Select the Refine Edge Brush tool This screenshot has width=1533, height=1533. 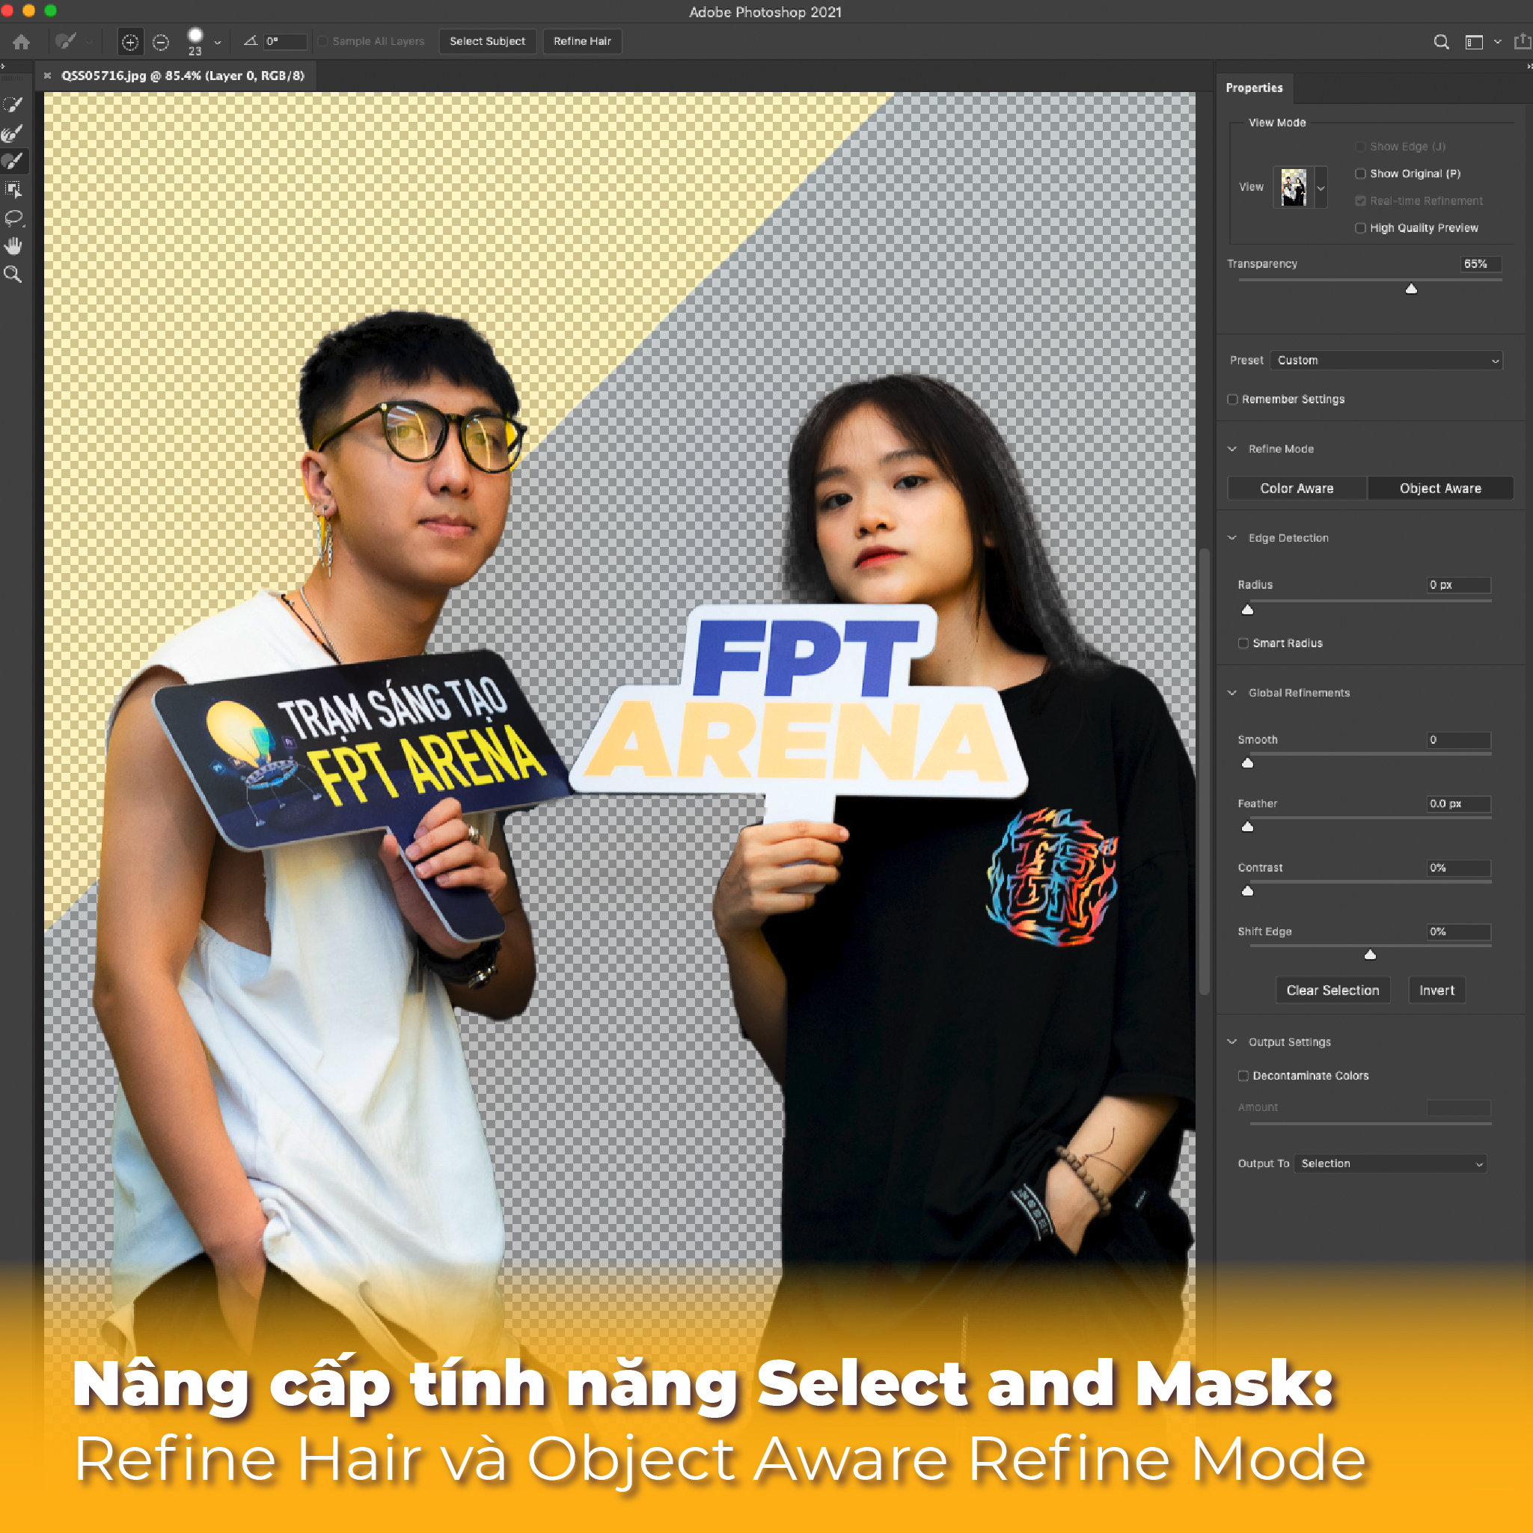(13, 133)
